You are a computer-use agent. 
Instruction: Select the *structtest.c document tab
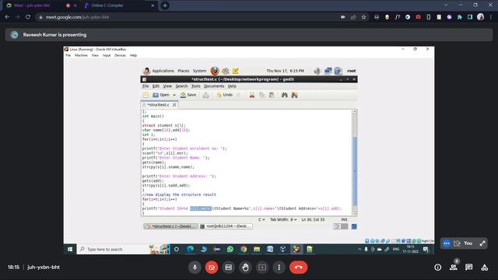pyautogui.click(x=159, y=105)
